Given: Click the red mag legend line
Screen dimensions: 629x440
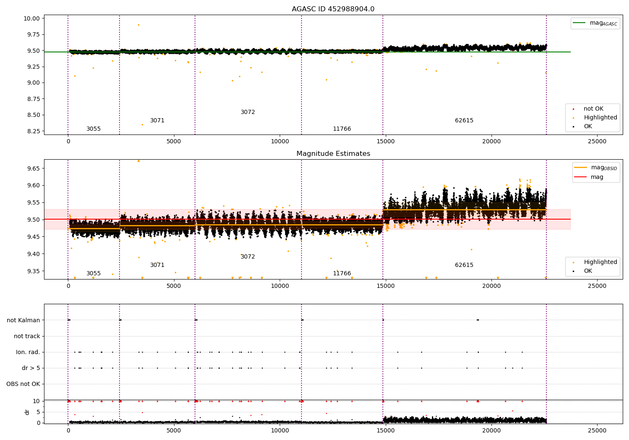Looking at the screenshot, I should click(581, 177).
